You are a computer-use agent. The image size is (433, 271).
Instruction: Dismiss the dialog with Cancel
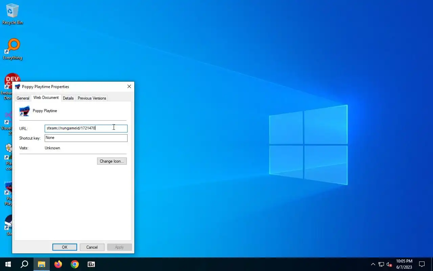[x=92, y=247]
